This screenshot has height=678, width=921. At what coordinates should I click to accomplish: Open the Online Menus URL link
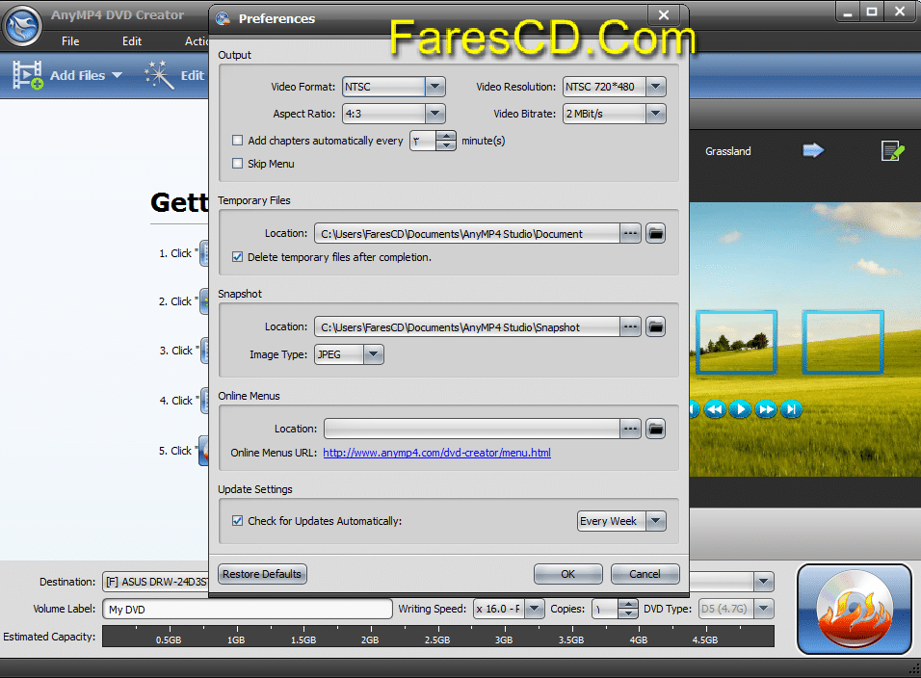(x=437, y=453)
